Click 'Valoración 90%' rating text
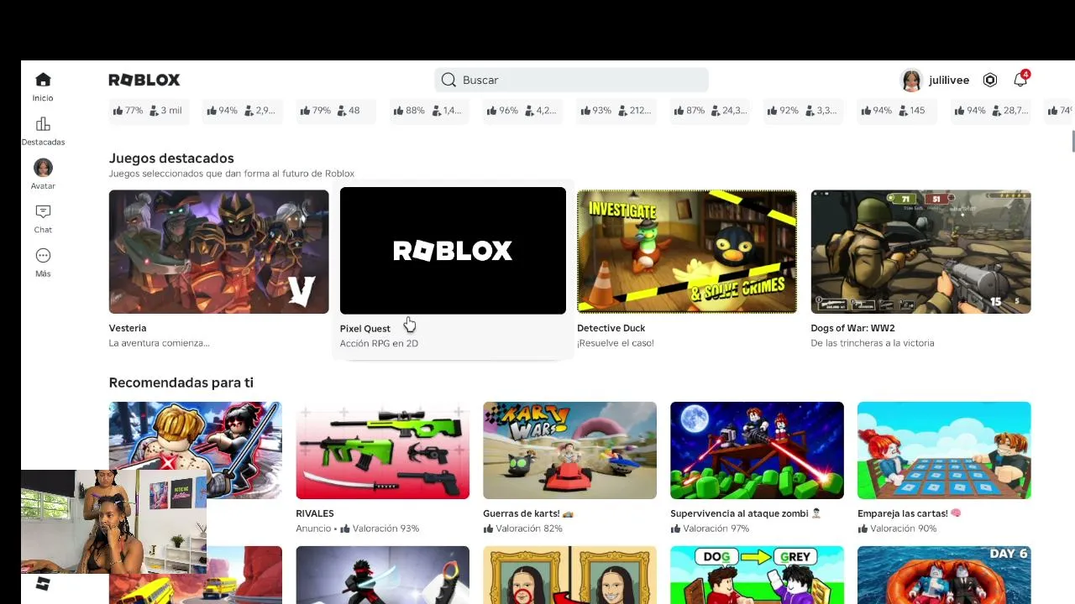 [903, 528]
